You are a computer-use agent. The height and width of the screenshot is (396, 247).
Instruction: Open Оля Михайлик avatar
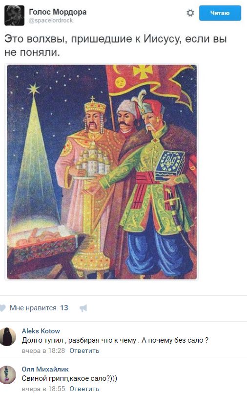pyautogui.click(x=7, y=374)
